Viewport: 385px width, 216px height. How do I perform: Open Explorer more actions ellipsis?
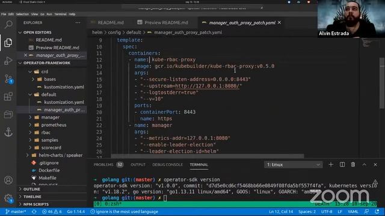(78, 23)
